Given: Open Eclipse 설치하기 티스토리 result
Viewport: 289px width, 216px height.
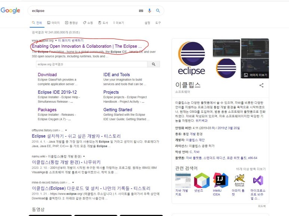Looking at the screenshot, I should pos(76,136).
